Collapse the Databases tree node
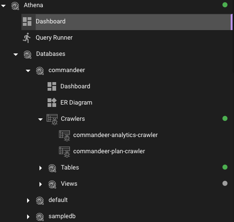This screenshot has width=234, height=222. (16, 54)
